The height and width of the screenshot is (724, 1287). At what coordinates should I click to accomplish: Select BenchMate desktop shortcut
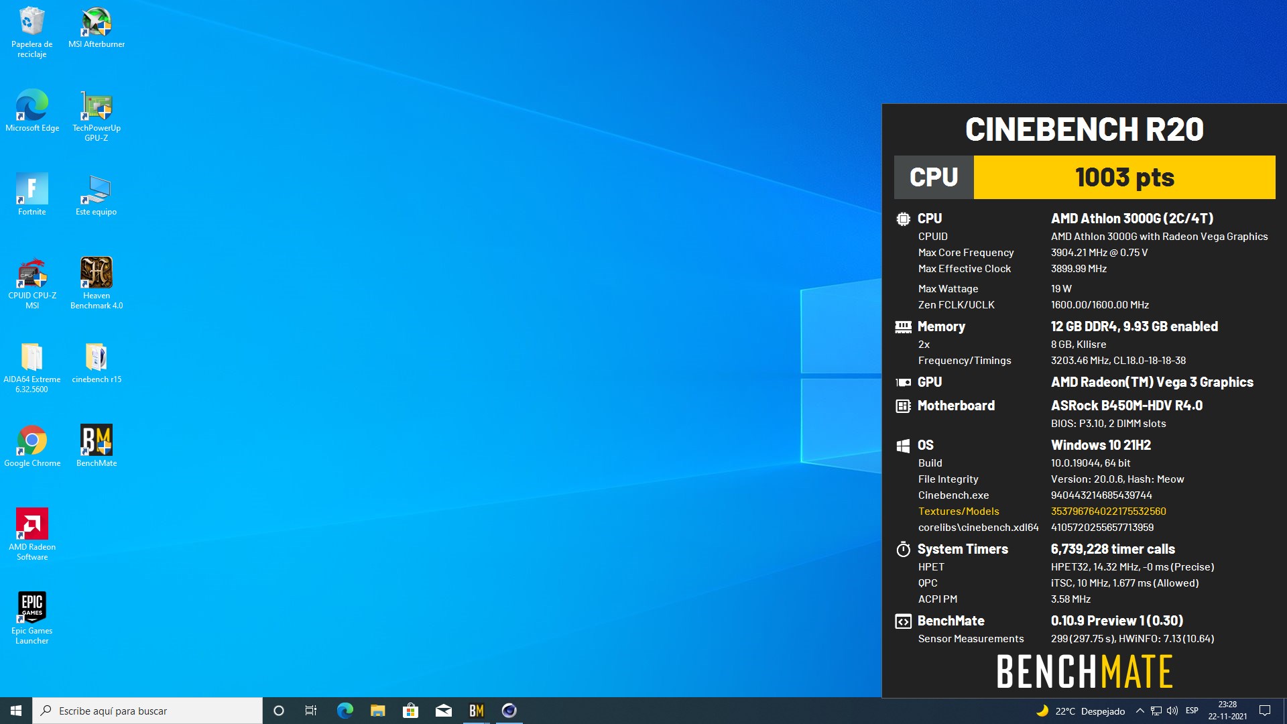97,446
